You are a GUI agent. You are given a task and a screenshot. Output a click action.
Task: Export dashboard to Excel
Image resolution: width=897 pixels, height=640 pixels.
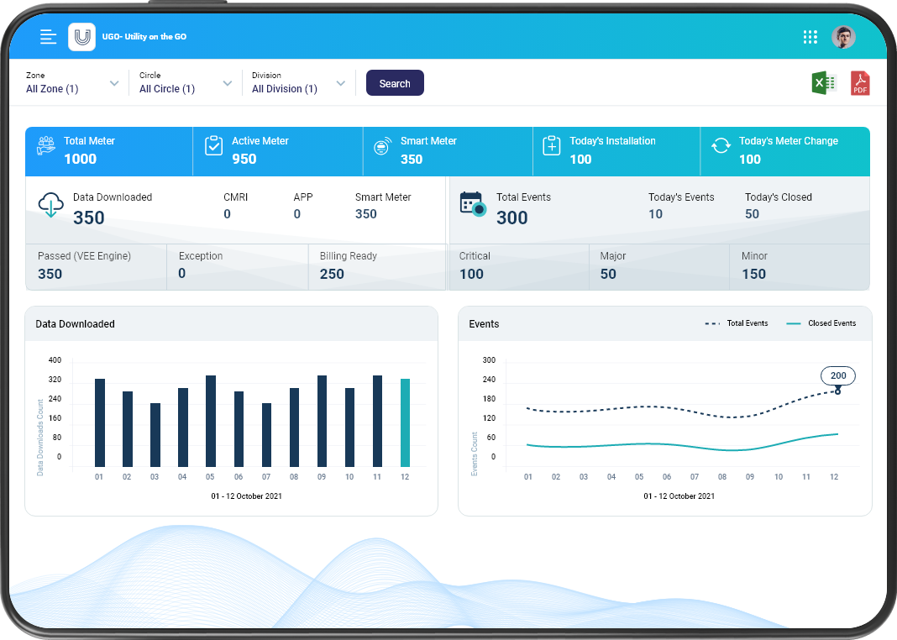point(823,83)
